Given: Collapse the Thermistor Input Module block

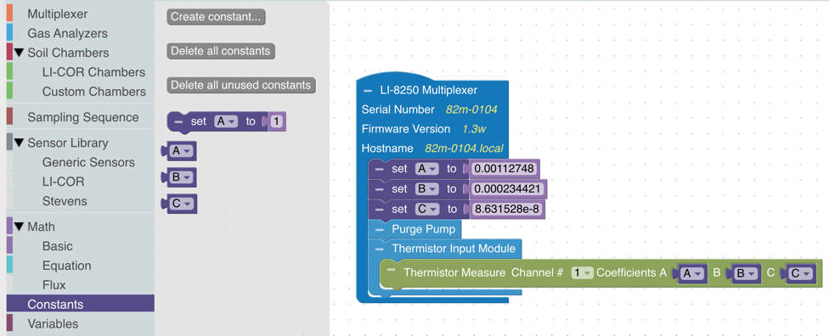Looking at the screenshot, I should [x=379, y=249].
